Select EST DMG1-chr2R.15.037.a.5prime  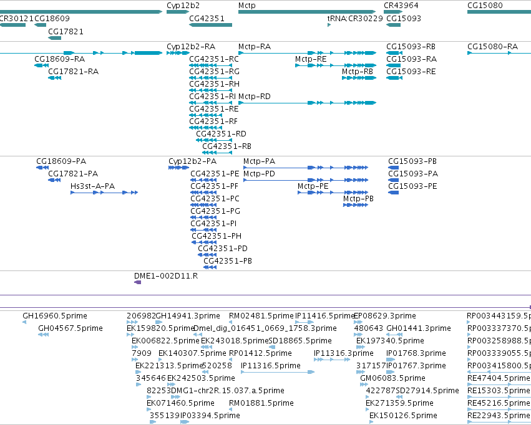228,391
